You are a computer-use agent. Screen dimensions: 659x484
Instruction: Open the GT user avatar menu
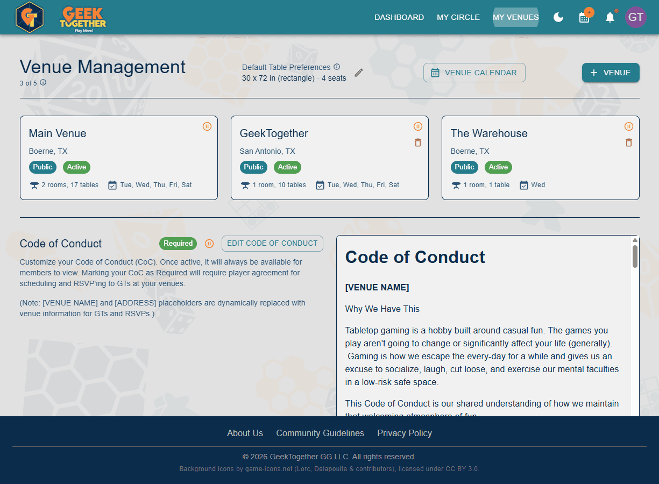[636, 17]
